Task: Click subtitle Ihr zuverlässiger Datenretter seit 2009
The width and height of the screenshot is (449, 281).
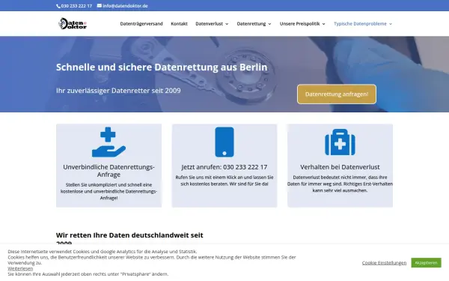Action: [118, 91]
